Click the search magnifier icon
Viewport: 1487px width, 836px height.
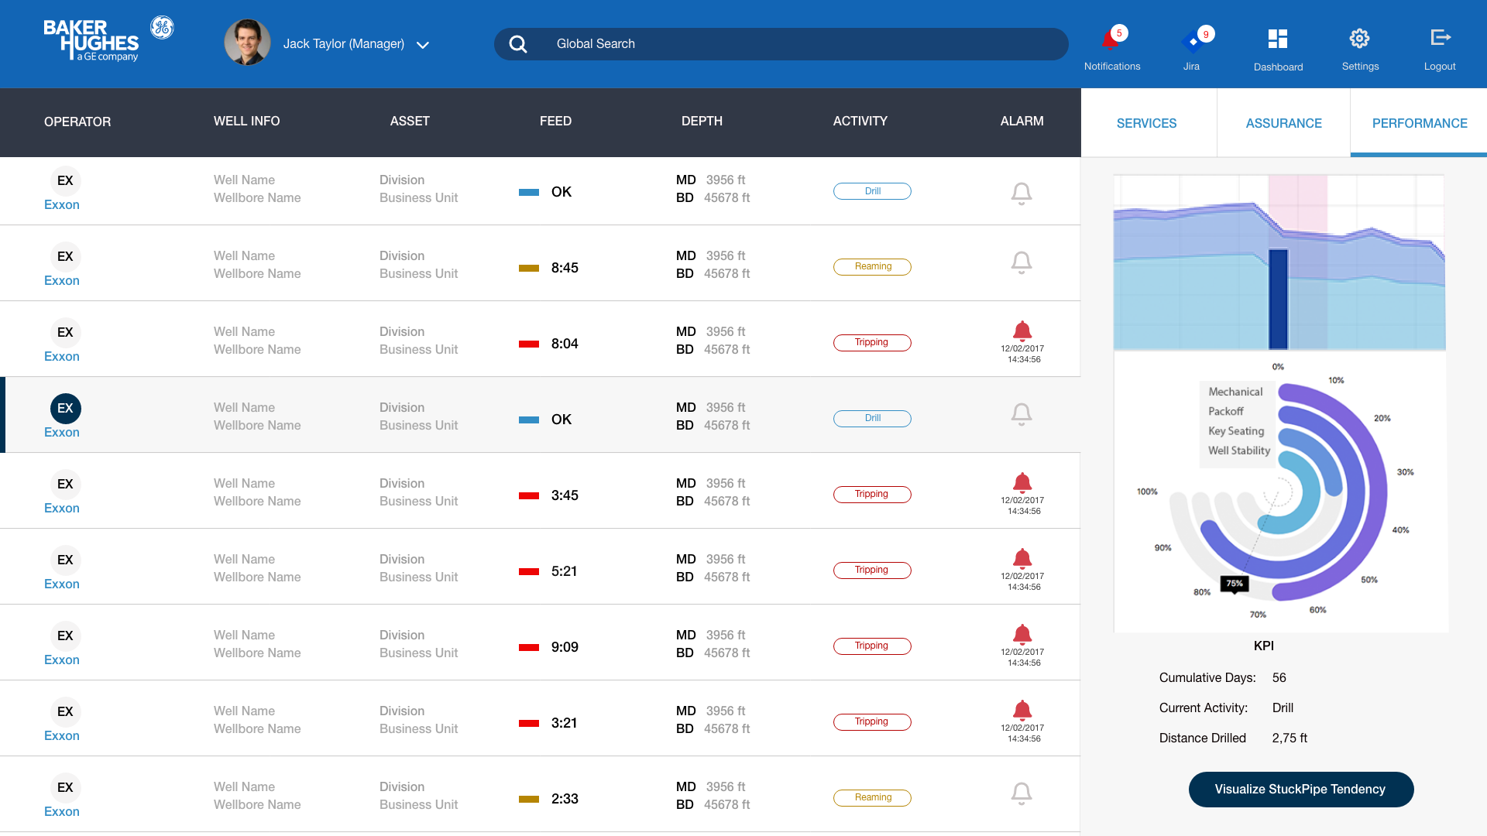click(518, 44)
